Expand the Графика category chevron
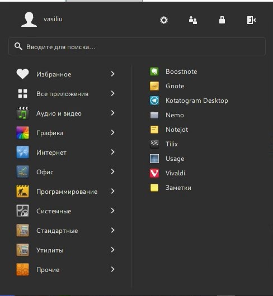Screen dimensions: 273x296 pos(112,132)
